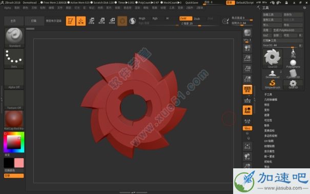Select the DemoHead tool thumbnail
The width and height of the screenshot is (310, 194).
pyautogui.click(x=273, y=74)
